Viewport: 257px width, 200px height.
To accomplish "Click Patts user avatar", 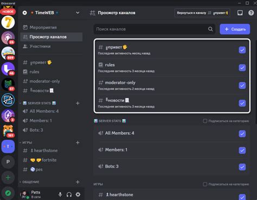I will 24,195.
